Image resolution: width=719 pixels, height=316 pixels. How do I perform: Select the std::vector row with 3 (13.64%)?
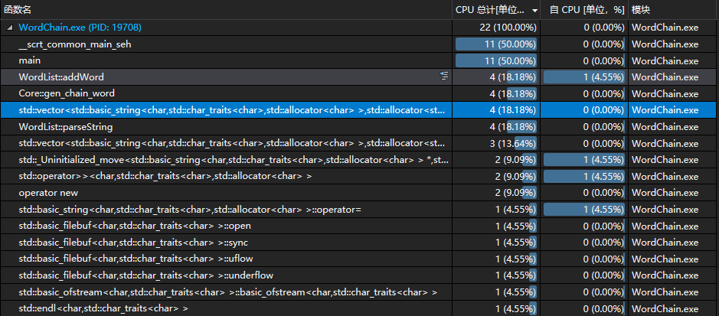point(360,143)
